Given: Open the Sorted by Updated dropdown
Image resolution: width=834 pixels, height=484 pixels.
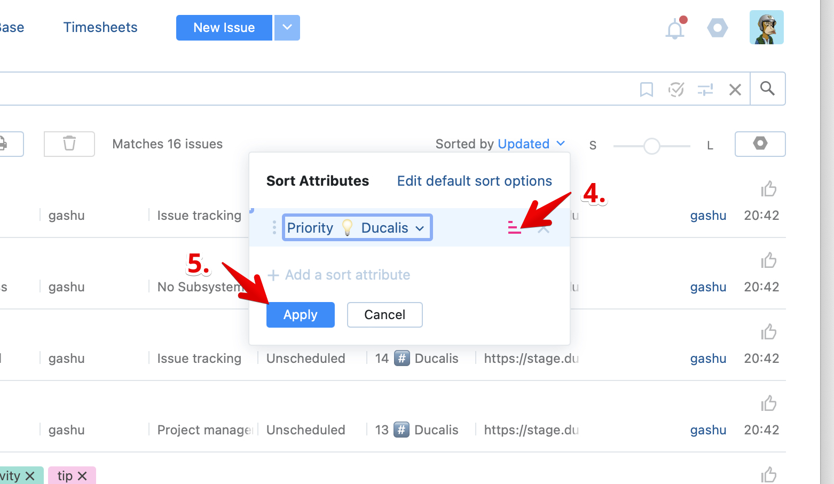Looking at the screenshot, I should pyautogui.click(x=530, y=144).
